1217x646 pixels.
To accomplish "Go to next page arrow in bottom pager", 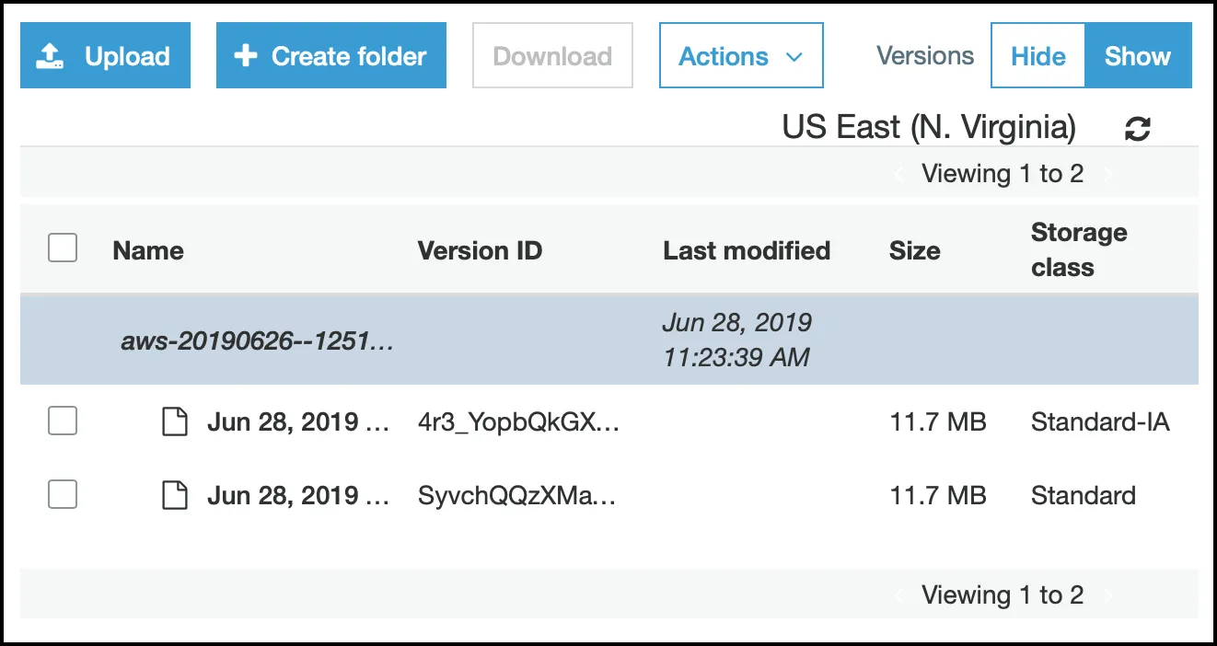I will pos(1108,595).
